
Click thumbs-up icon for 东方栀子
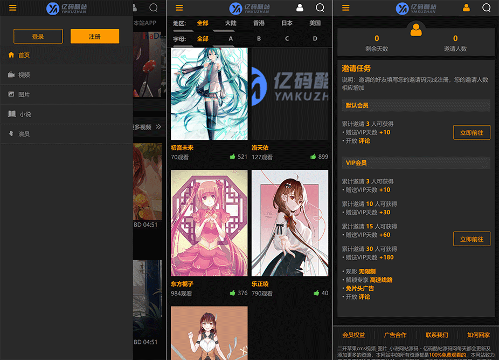tap(233, 293)
